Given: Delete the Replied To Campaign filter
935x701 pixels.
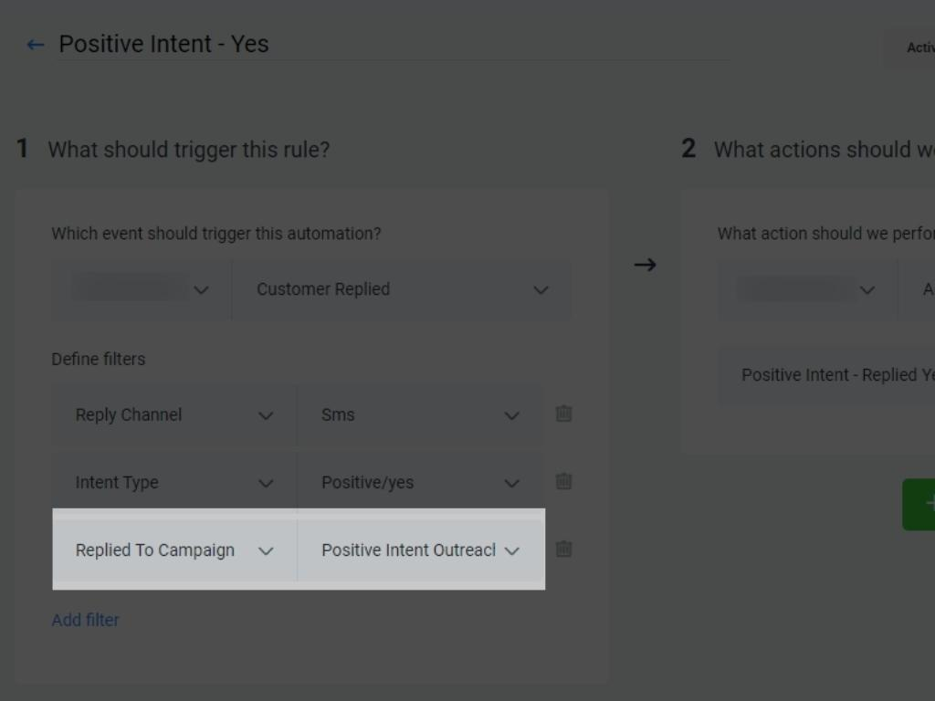Looking at the screenshot, I should tap(563, 549).
